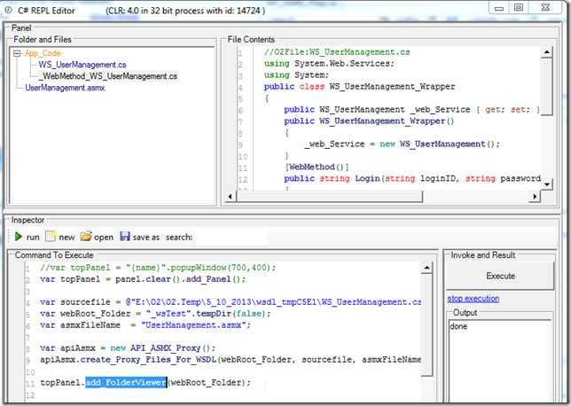Click File Contents scroll up arrow
571x406 pixels.
click(x=546, y=52)
